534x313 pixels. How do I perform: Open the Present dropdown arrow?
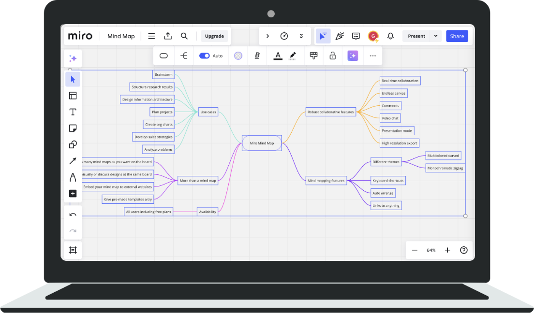[436, 36]
